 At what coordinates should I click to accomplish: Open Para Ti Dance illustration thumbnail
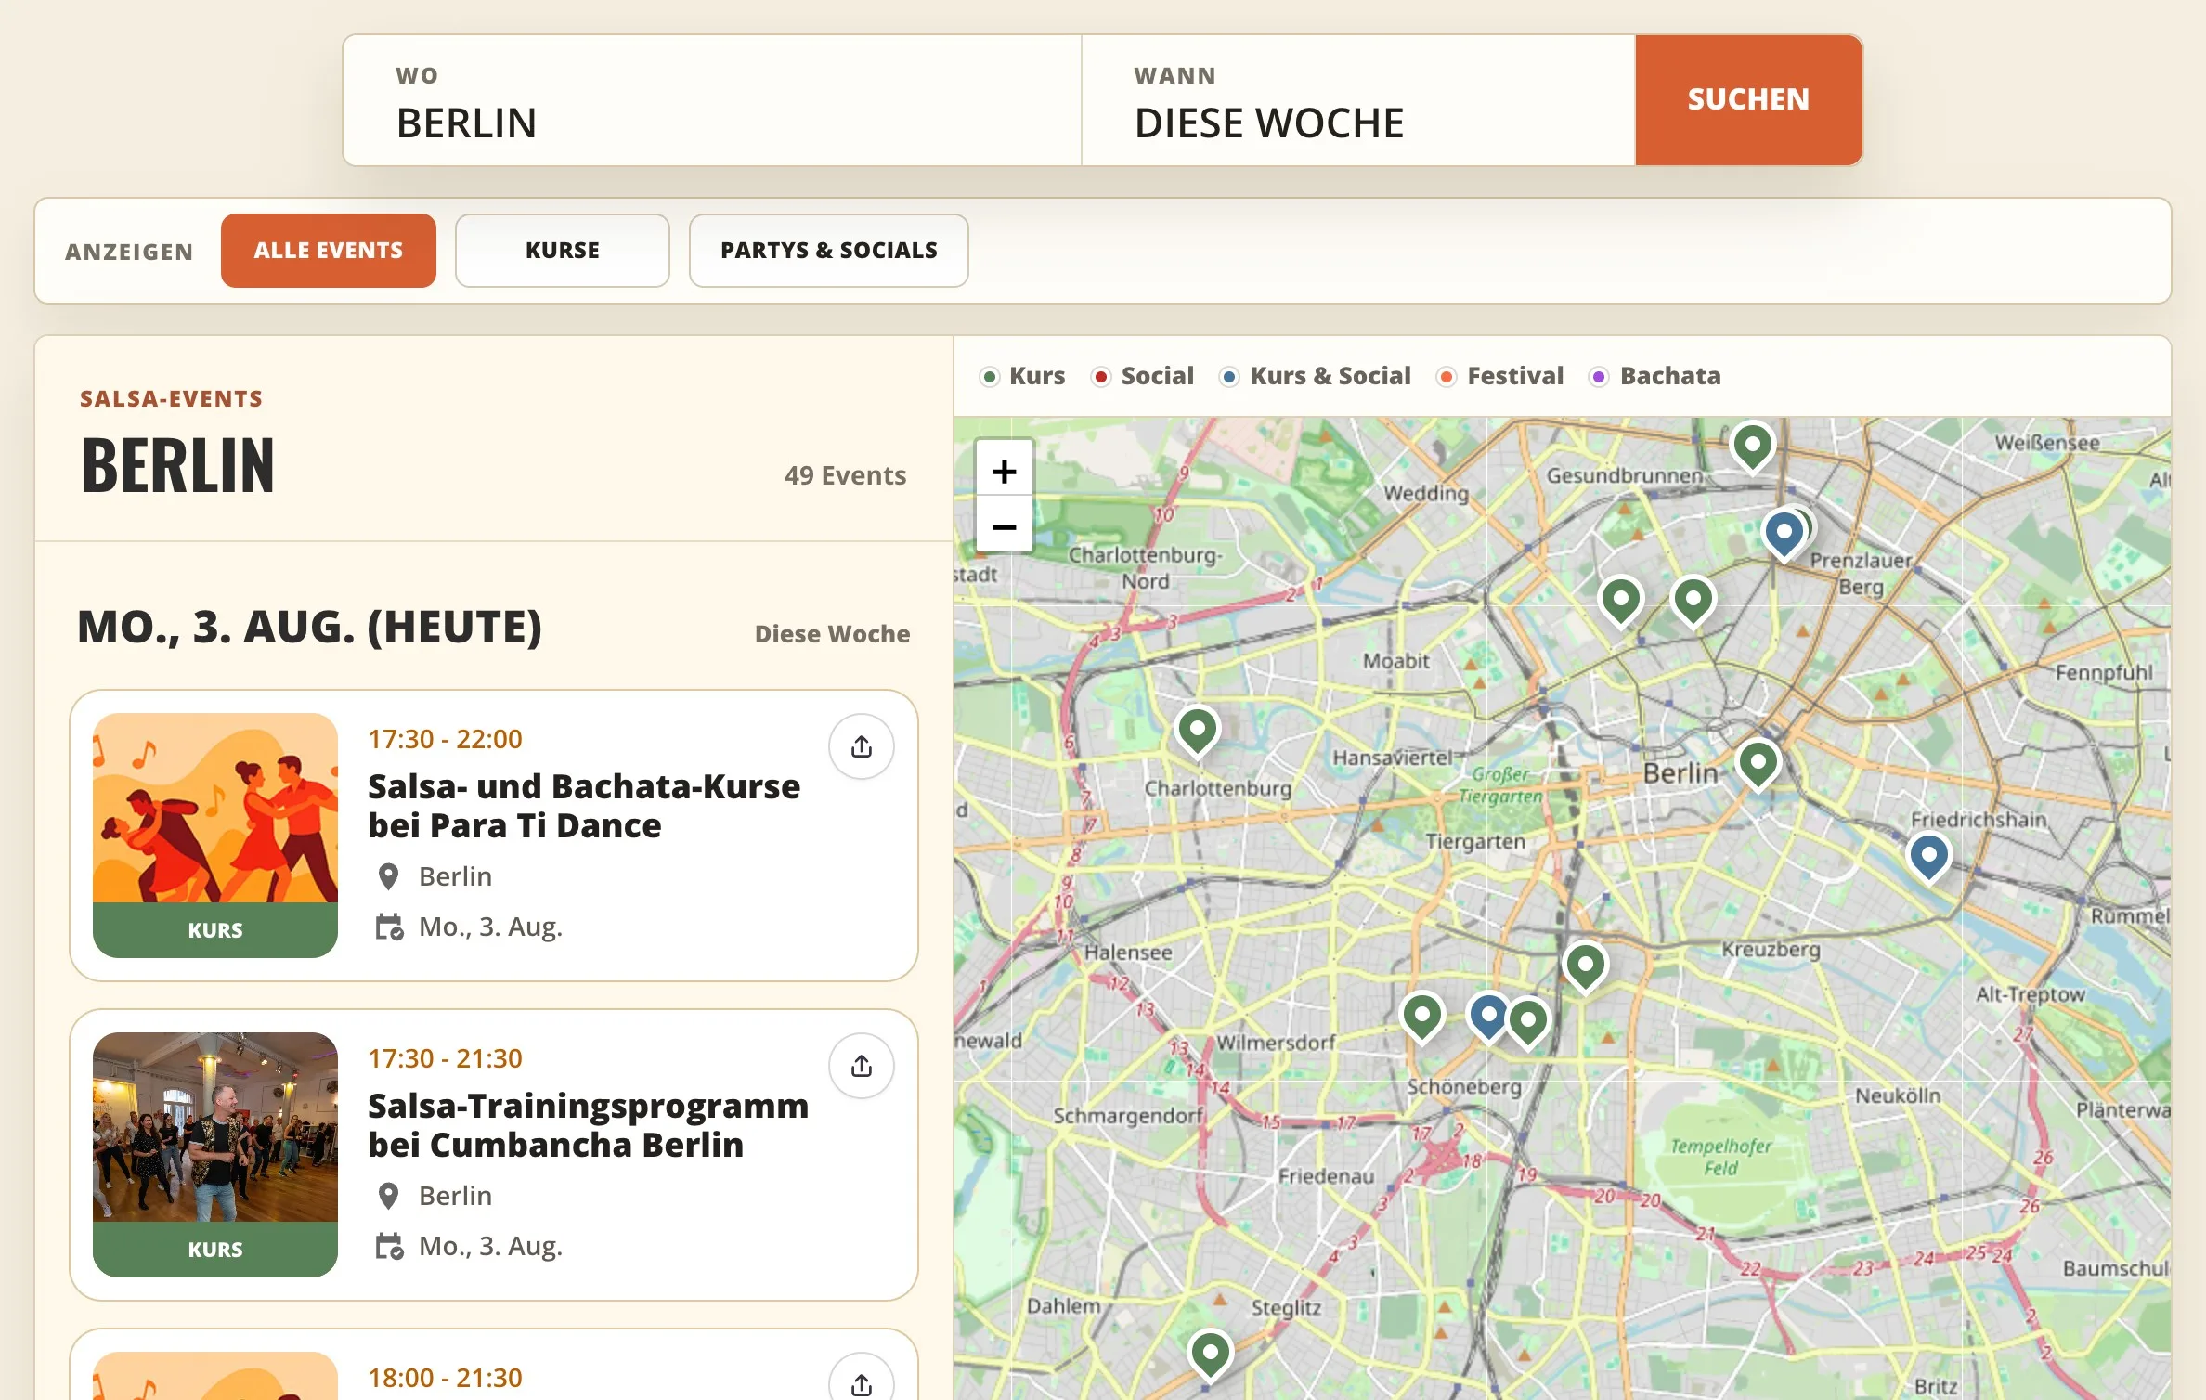[x=215, y=835]
